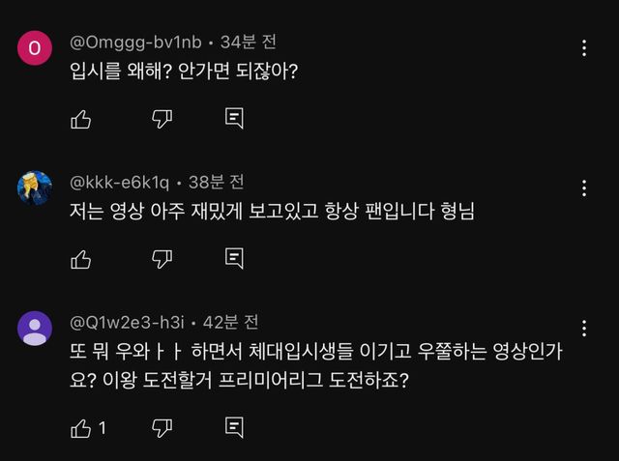The height and width of the screenshot is (461, 619).
Task: Visit the @Q1w2e3-h3i channel link
Action: (x=129, y=322)
